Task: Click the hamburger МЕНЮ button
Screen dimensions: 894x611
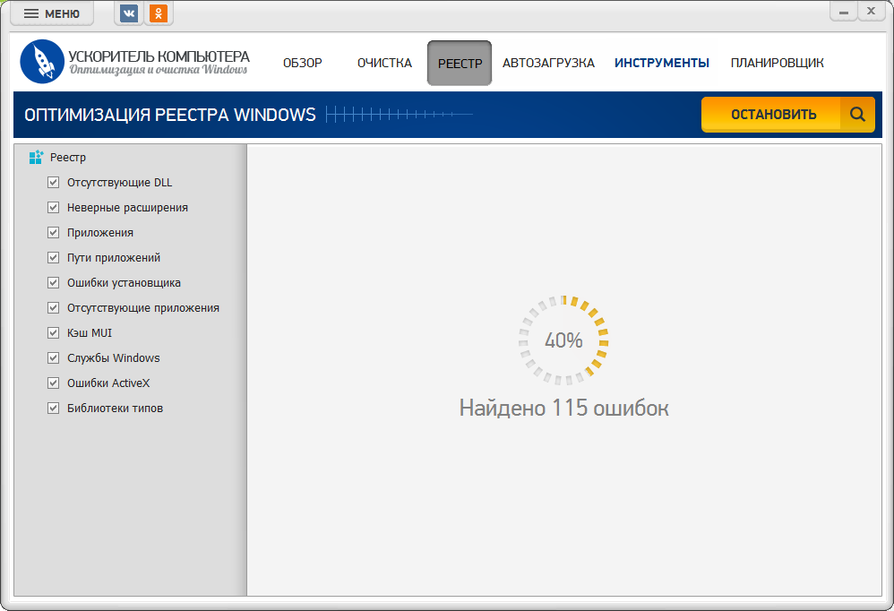Action: 52,13
